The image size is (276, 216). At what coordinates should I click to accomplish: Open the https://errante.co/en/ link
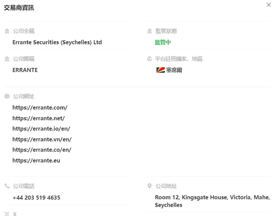(42, 150)
